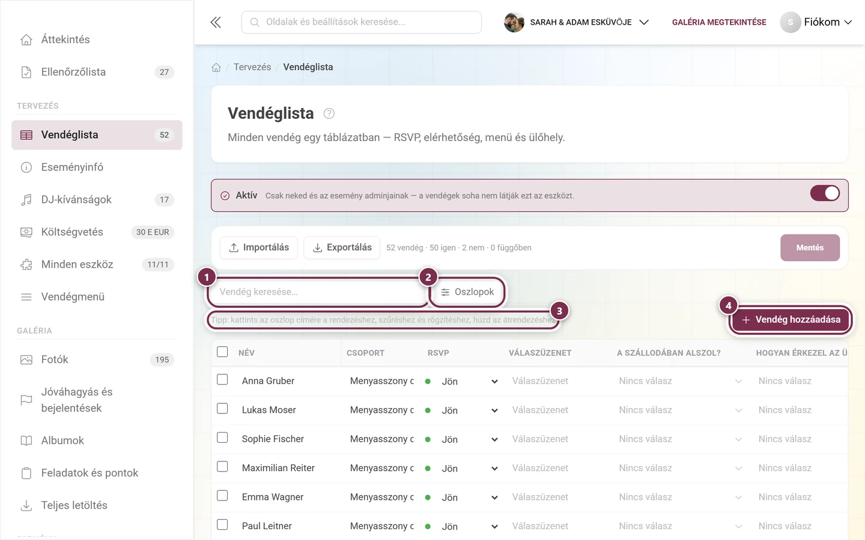
Task: Click the DJ-kívánságok music note icon
Action: click(26, 200)
